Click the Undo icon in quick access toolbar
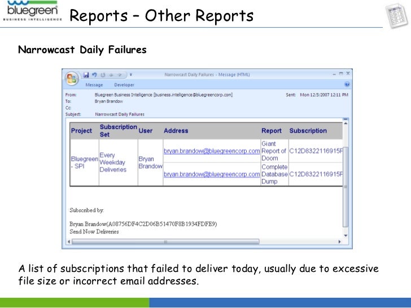The width and height of the screenshot is (411, 308). pos(94,75)
